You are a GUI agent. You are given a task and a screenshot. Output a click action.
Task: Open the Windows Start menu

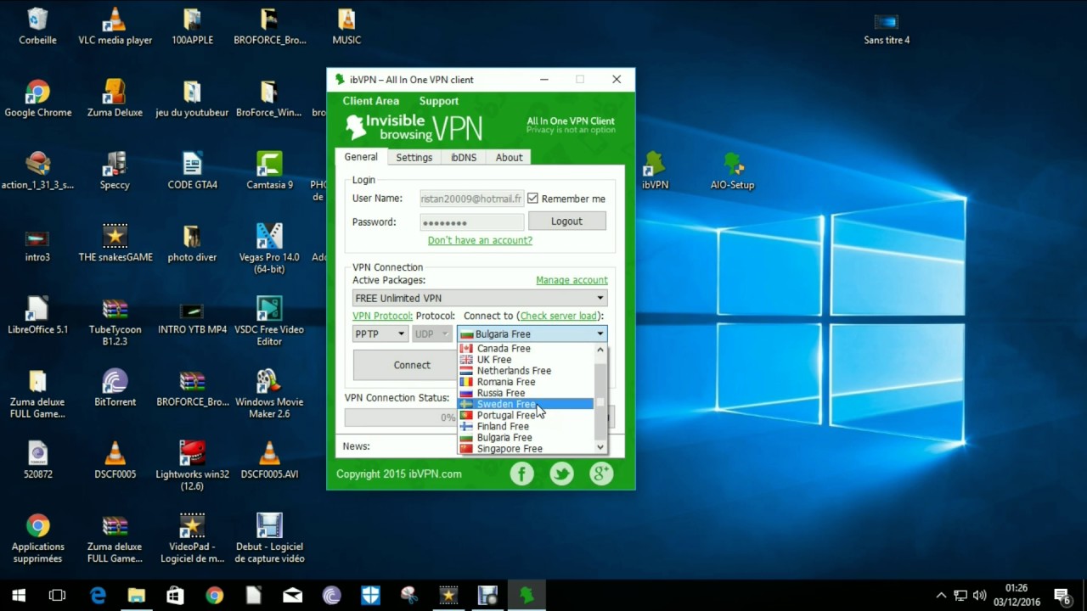(19, 596)
